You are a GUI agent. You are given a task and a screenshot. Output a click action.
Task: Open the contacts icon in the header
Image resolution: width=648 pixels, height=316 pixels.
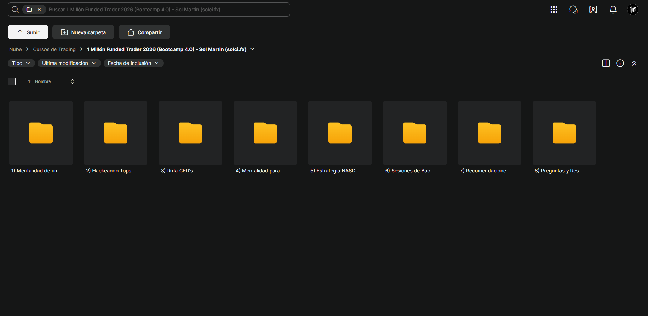tap(593, 10)
